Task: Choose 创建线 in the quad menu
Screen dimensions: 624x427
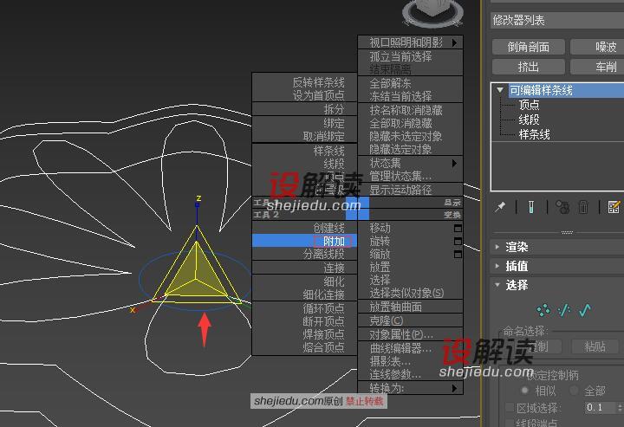Action: tap(304, 228)
